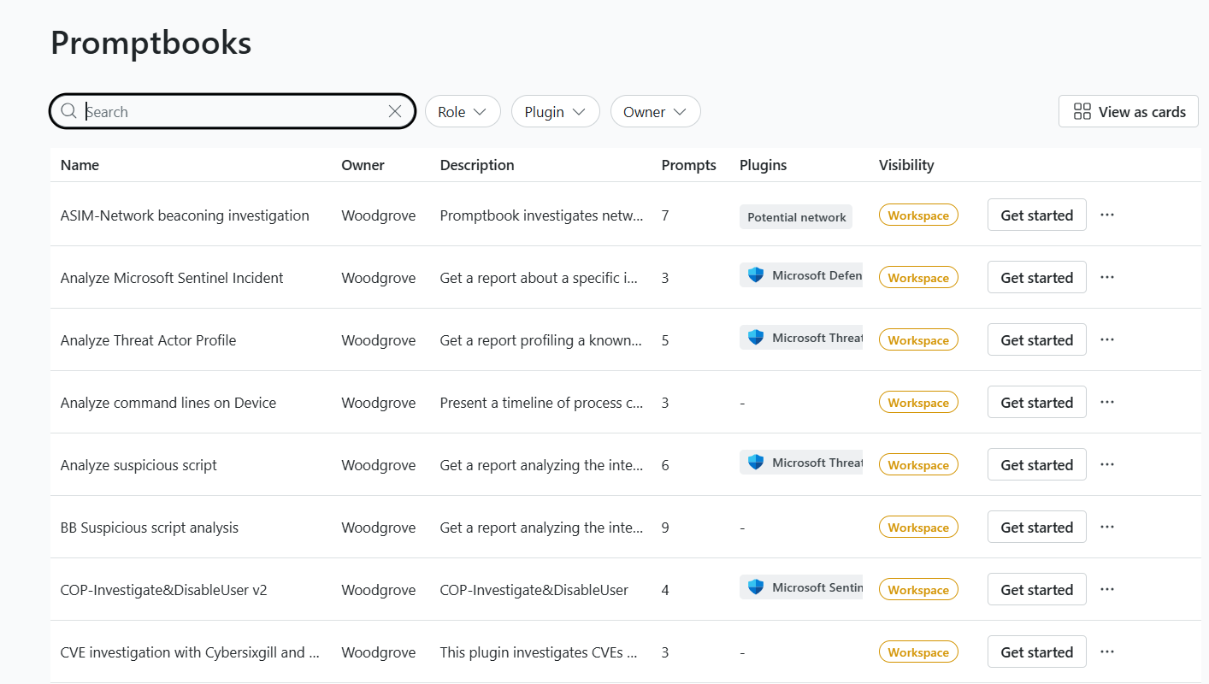Expand the Owner filter dropdown
The height and width of the screenshot is (684, 1209).
pyautogui.click(x=655, y=111)
